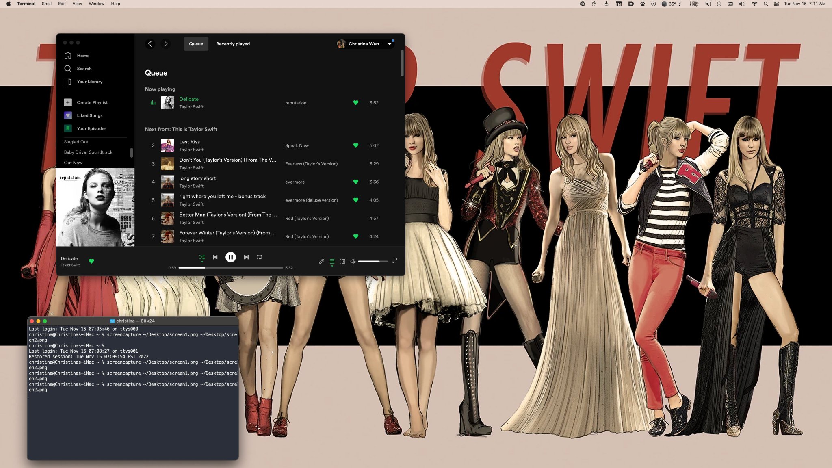The height and width of the screenshot is (468, 832).
Task: Mute volume using the speaker icon
Action: [x=353, y=261]
